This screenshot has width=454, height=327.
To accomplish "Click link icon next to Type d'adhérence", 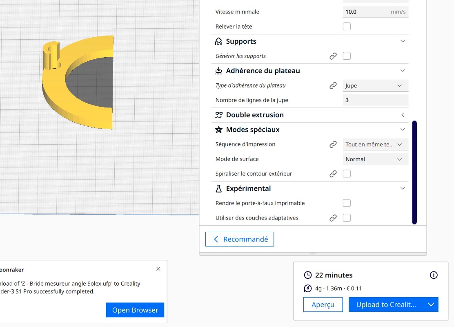I will click(x=333, y=85).
